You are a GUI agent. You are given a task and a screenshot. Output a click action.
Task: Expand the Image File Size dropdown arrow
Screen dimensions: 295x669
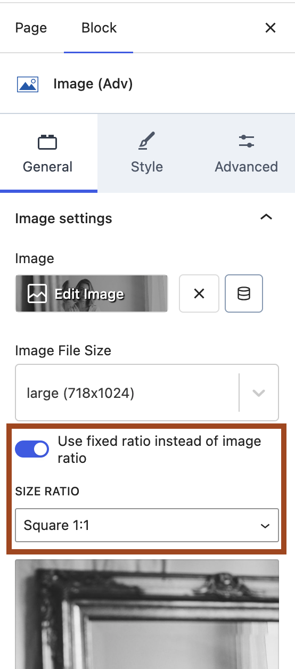[x=259, y=393]
